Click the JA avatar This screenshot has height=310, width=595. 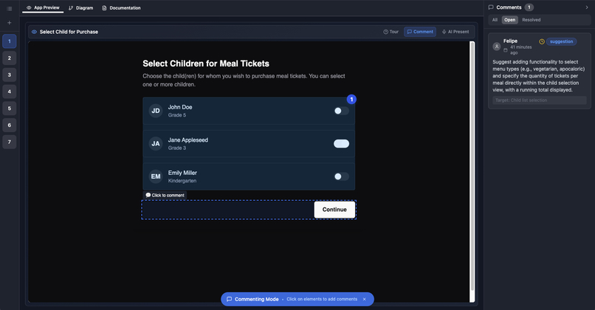point(156,143)
